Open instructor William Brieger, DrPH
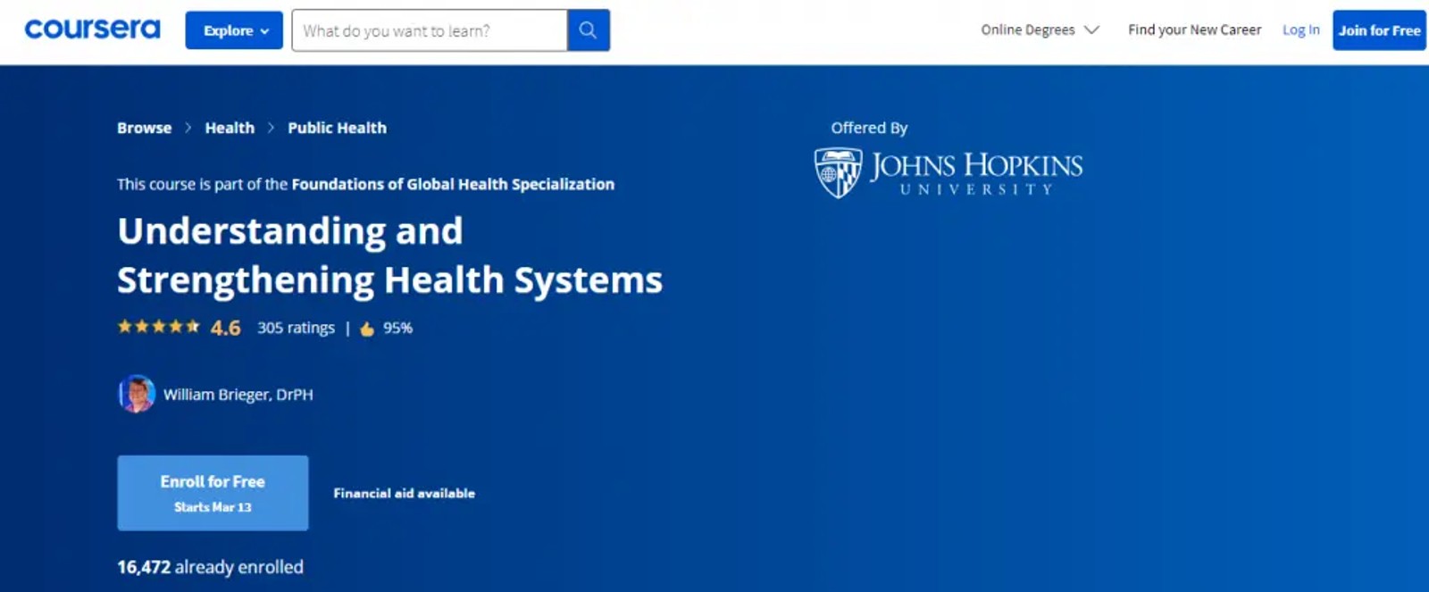The width and height of the screenshot is (1429, 592). tap(238, 395)
